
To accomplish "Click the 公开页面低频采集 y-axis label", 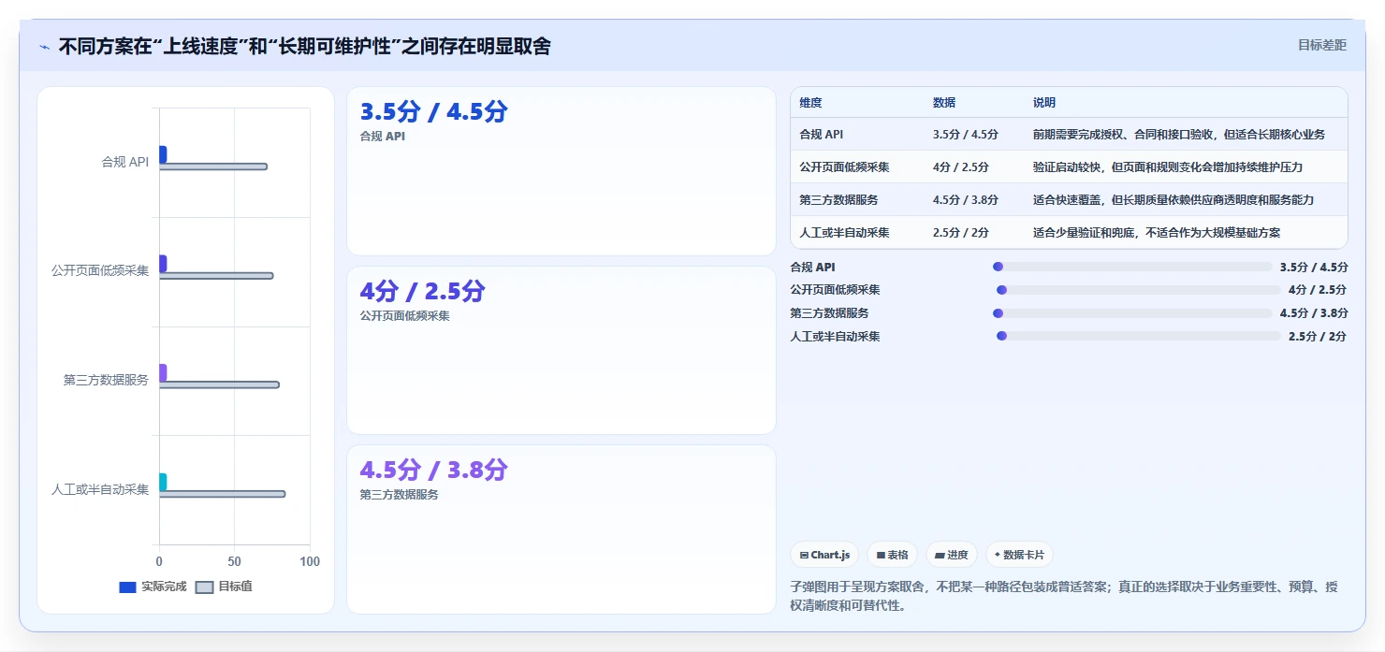I will (x=100, y=271).
